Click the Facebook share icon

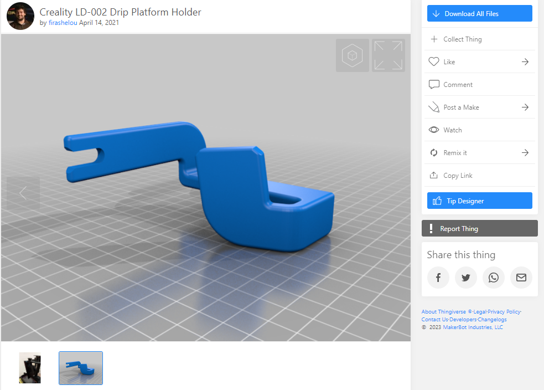[x=438, y=278]
